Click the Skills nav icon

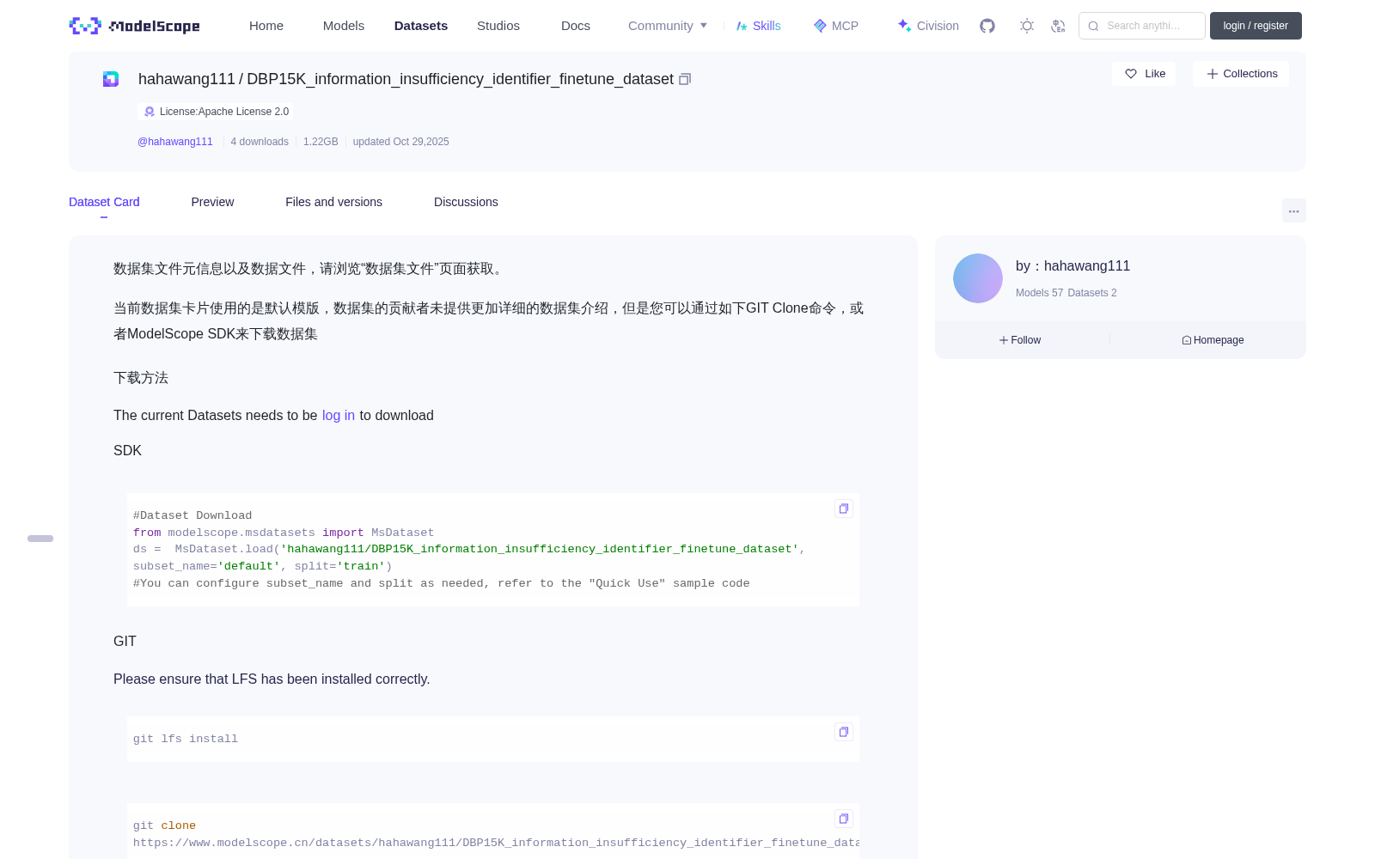coord(742,26)
